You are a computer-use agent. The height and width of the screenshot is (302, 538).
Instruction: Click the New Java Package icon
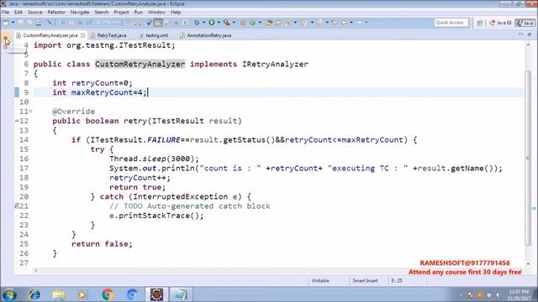coord(243,23)
